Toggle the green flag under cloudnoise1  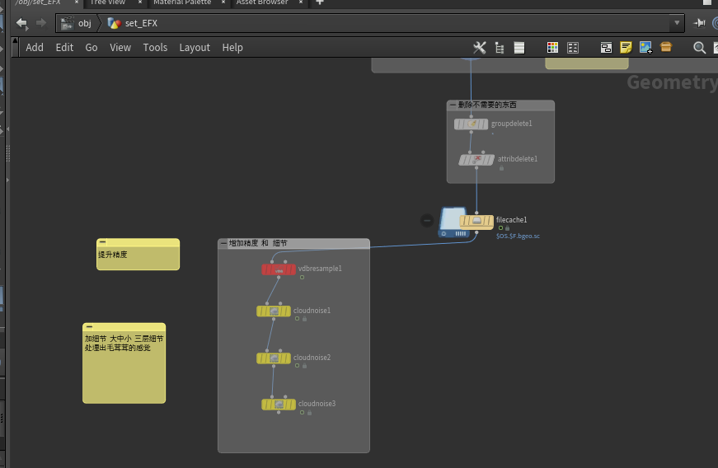click(298, 319)
